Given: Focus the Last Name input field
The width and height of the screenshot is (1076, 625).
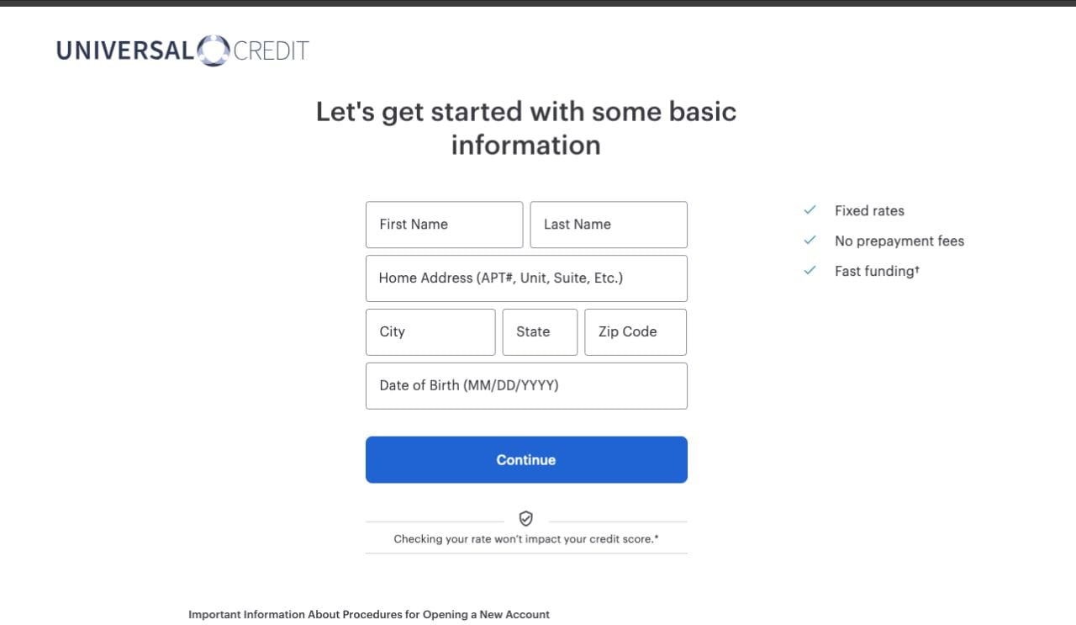Looking at the screenshot, I should (x=608, y=225).
